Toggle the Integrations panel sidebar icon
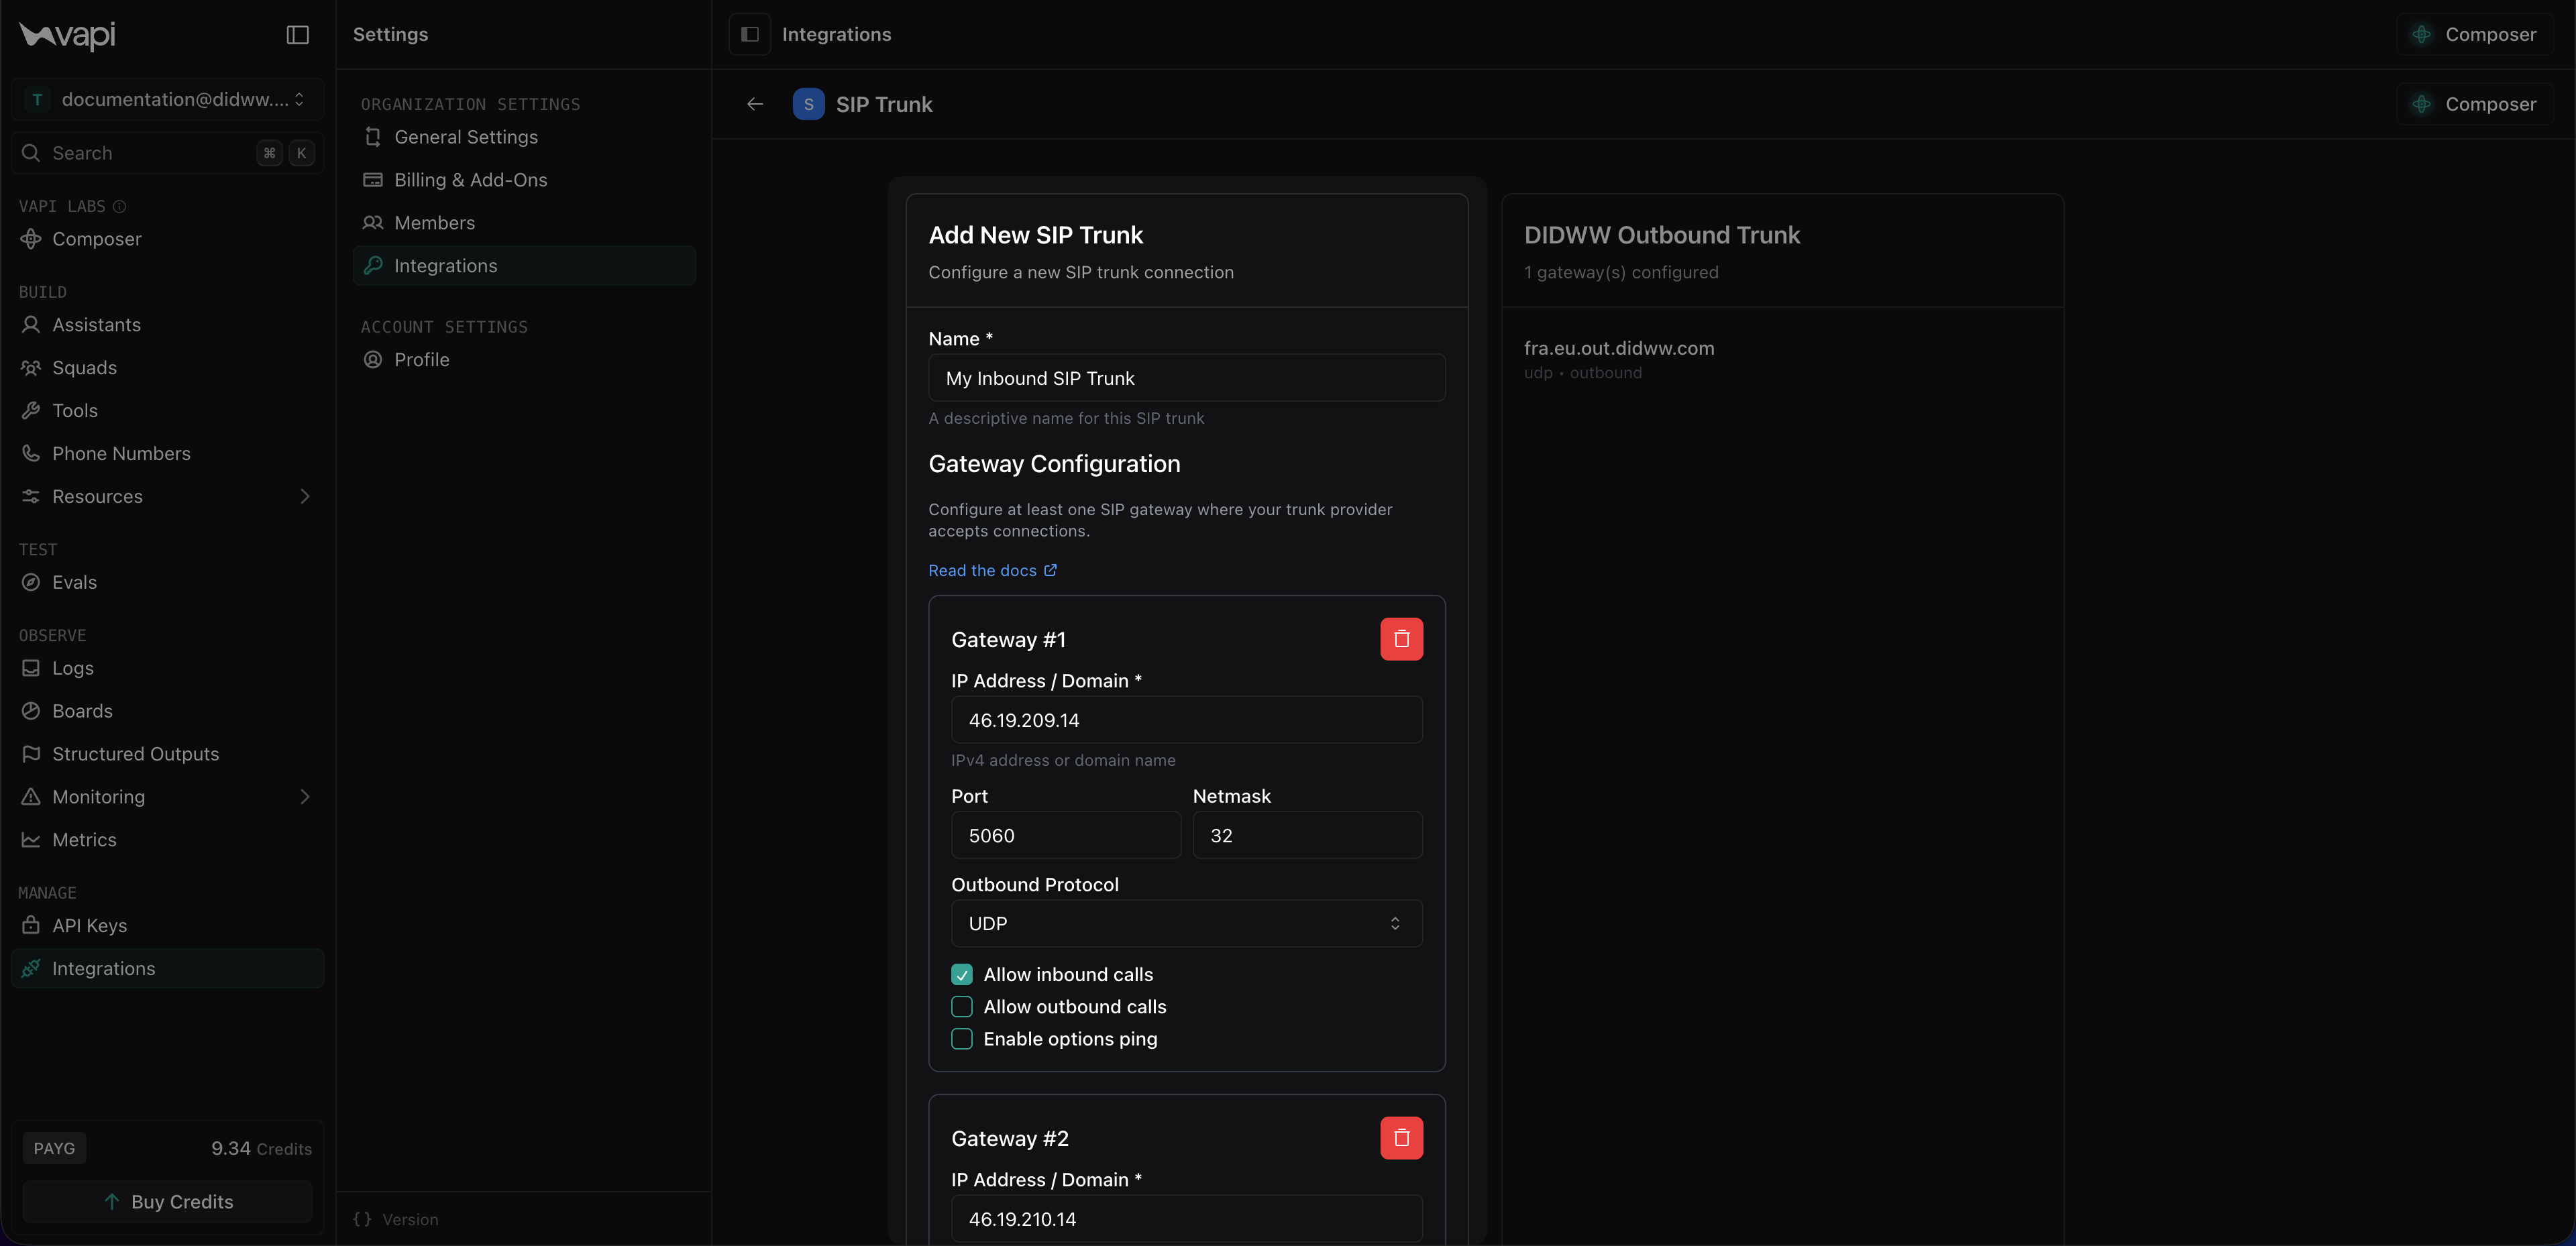 point(750,34)
